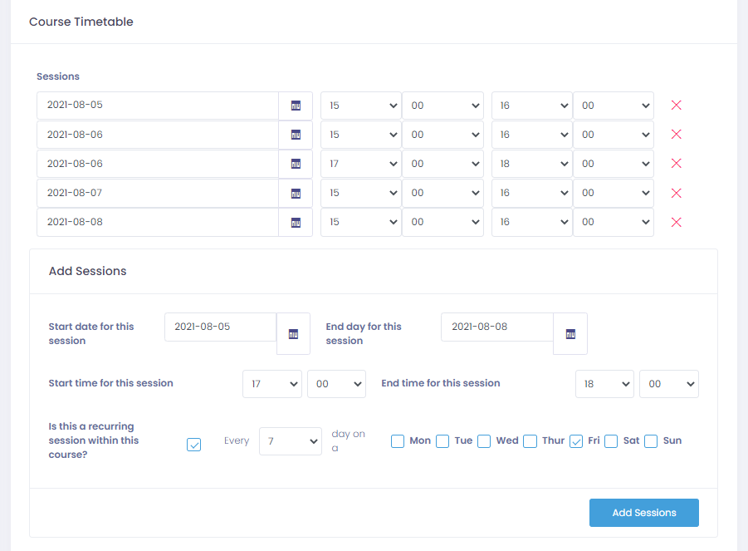Uncheck the Fri weekday checkbox
Viewport: 748px width, 551px height.
pyautogui.click(x=576, y=441)
